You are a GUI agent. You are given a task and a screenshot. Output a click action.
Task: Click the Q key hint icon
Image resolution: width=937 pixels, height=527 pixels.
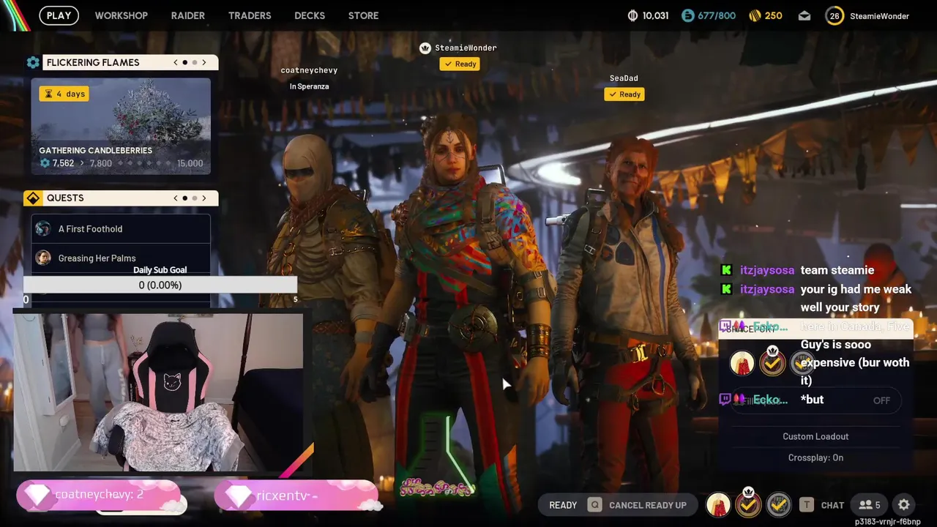[595, 505]
